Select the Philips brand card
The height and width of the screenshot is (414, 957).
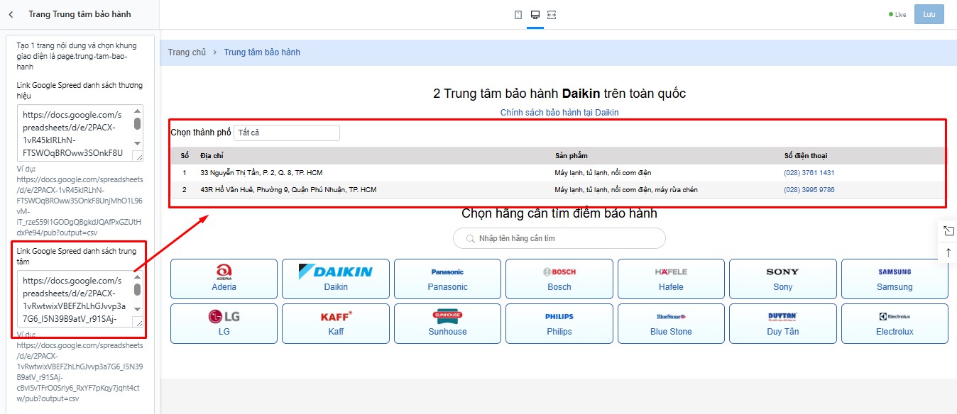(x=559, y=323)
